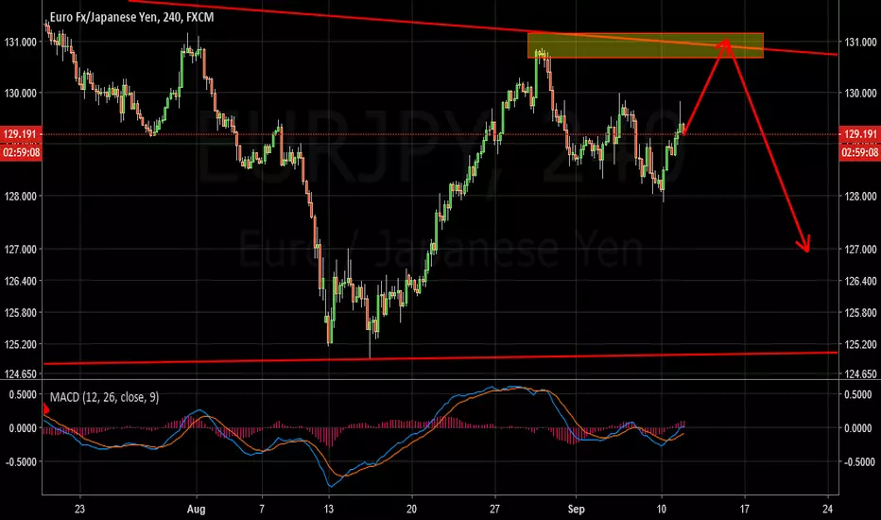Screen dimensions: 881x520
Task: Click the 7 date label on the time axis
Action: click(x=262, y=510)
